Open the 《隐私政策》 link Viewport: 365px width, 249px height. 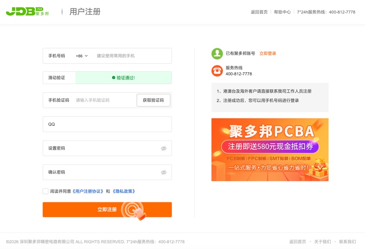[x=123, y=192]
